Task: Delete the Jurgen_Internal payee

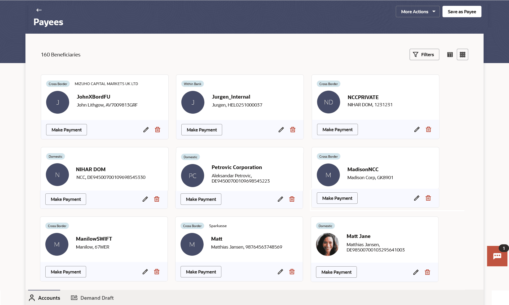Action: click(x=292, y=130)
